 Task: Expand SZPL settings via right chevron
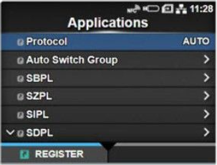click(x=207, y=96)
